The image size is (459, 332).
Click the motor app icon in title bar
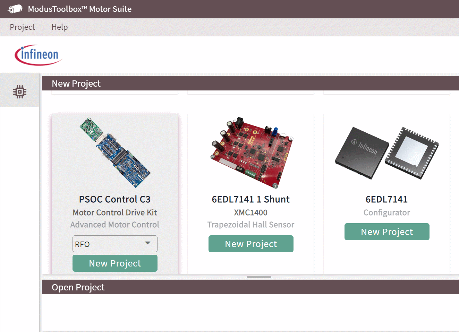coord(15,9)
